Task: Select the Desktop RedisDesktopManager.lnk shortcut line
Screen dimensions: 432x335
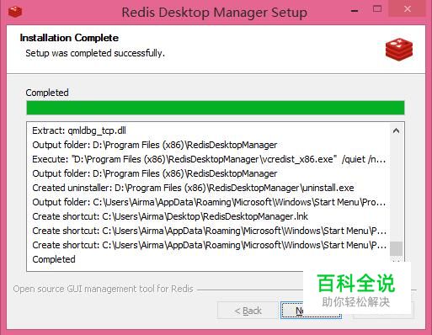Action: [x=170, y=216]
